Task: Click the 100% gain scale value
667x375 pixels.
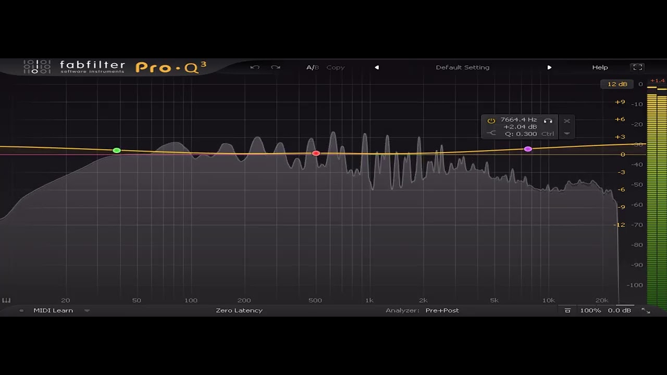Action: 590,310
